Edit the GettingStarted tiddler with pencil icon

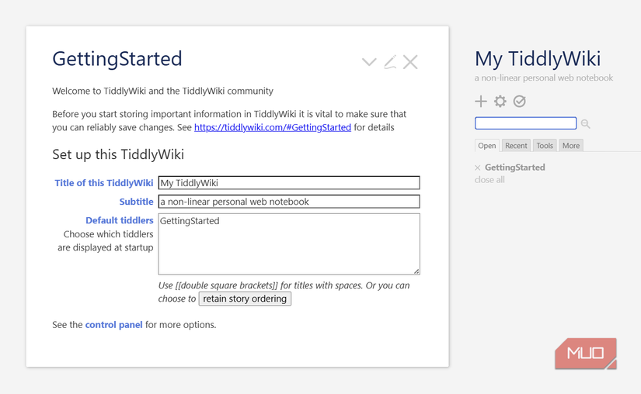pyautogui.click(x=390, y=62)
